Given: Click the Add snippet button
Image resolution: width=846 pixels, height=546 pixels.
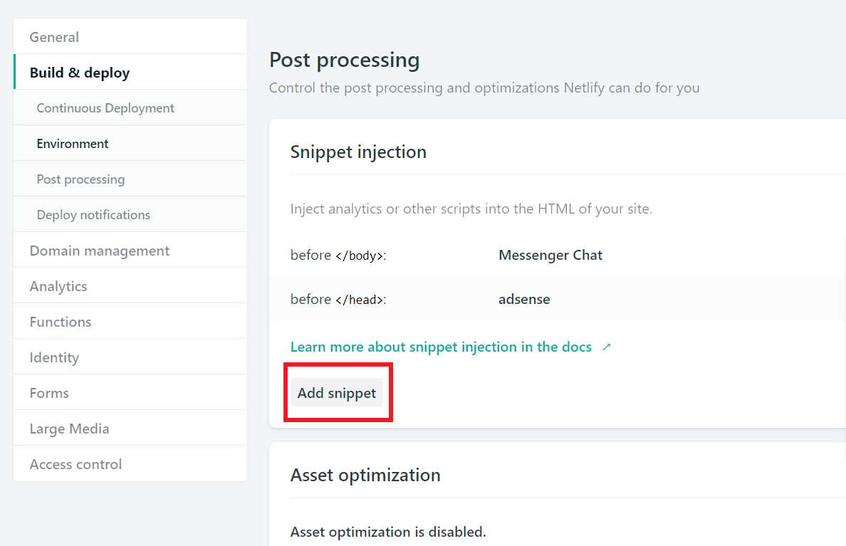Looking at the screenshot, I should coord(337,393).
